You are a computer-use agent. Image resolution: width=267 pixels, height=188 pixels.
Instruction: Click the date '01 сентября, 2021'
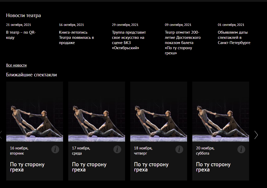pos(231,25)
